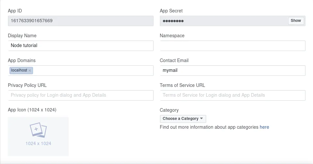Click the Namespace label

(172, 36)
